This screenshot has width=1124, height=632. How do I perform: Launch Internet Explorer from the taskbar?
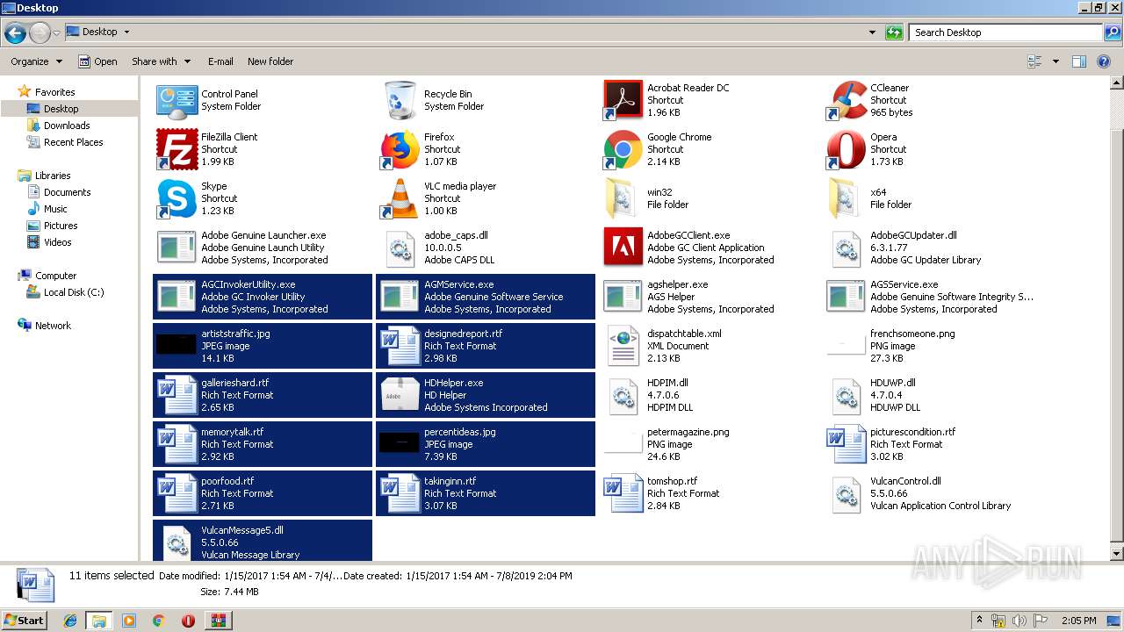coord(70,621)
